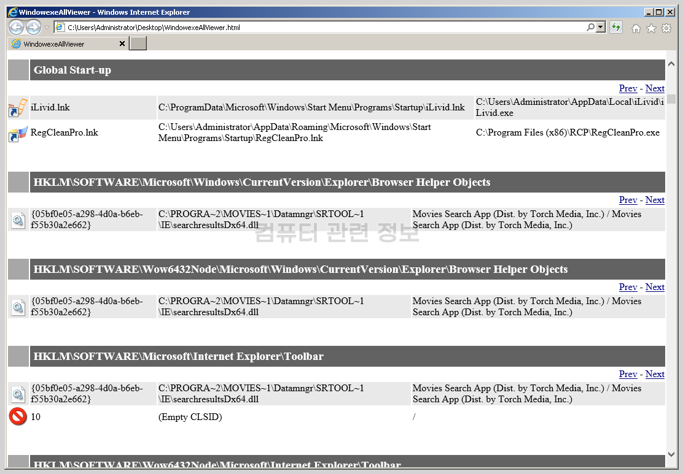
Task: Open the address bar autocomplete dropdown arrow
Action: pos(601,28)
